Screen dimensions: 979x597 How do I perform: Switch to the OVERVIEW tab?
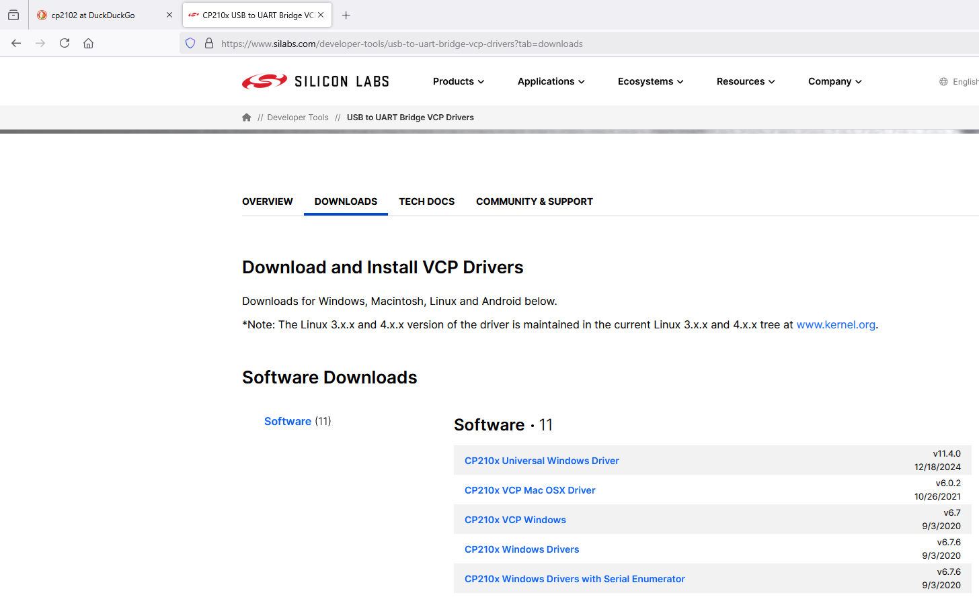[x=268, y=201]
